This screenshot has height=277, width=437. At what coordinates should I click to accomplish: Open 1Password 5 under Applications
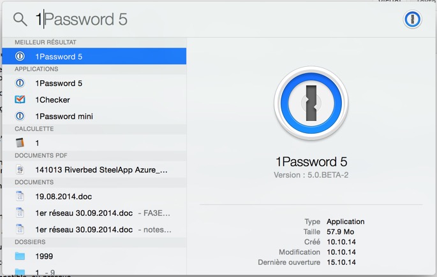[x=94, y=83]
